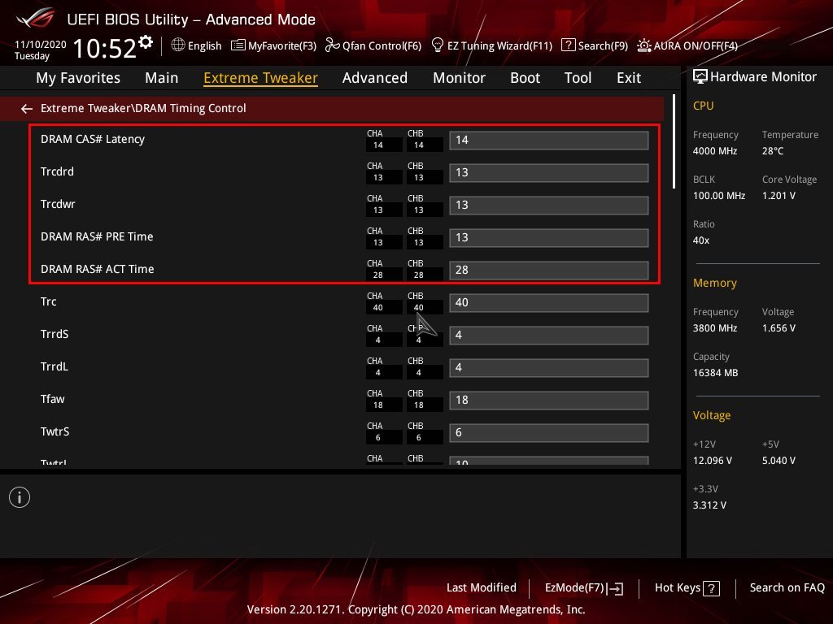Select the TrrdL value field

tap(549, 367)
